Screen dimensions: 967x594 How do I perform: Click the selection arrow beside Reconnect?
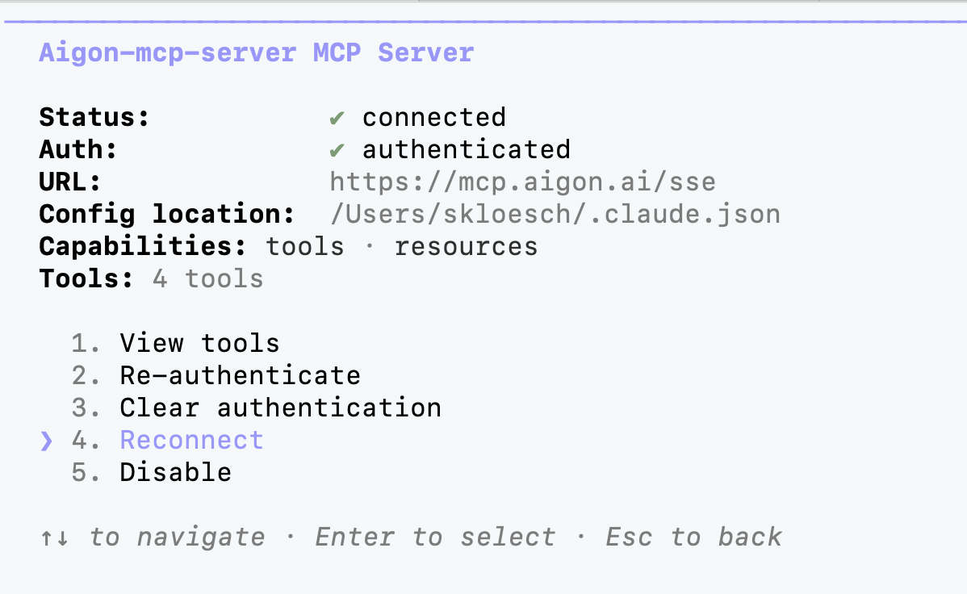click(x=46, y=440)
